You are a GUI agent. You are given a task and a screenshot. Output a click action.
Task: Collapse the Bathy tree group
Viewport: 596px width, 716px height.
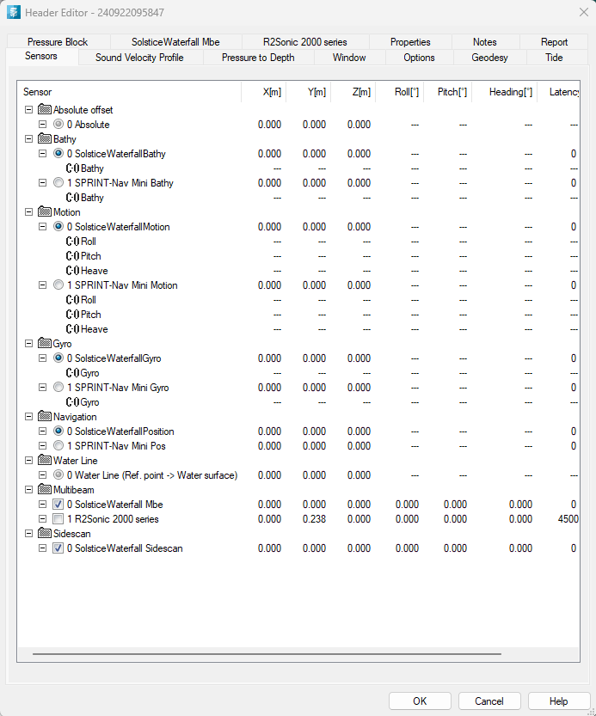pos(28,139)
